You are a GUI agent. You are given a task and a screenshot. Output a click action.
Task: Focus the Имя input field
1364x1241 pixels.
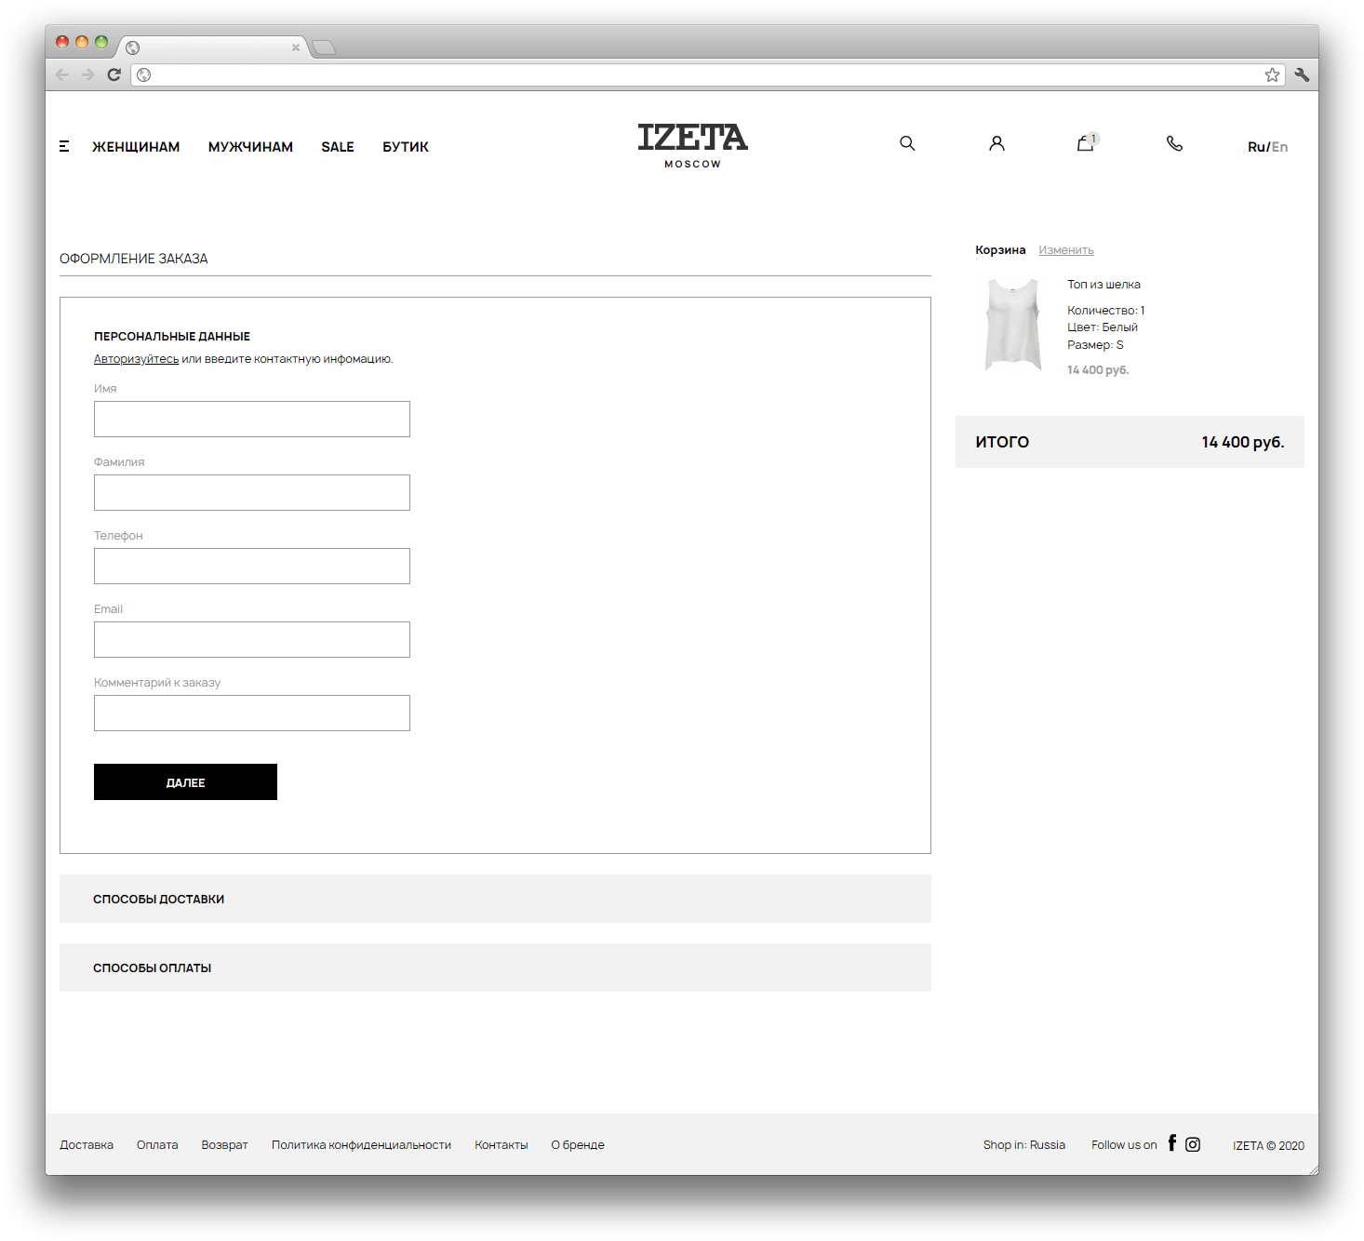(252, 420)
